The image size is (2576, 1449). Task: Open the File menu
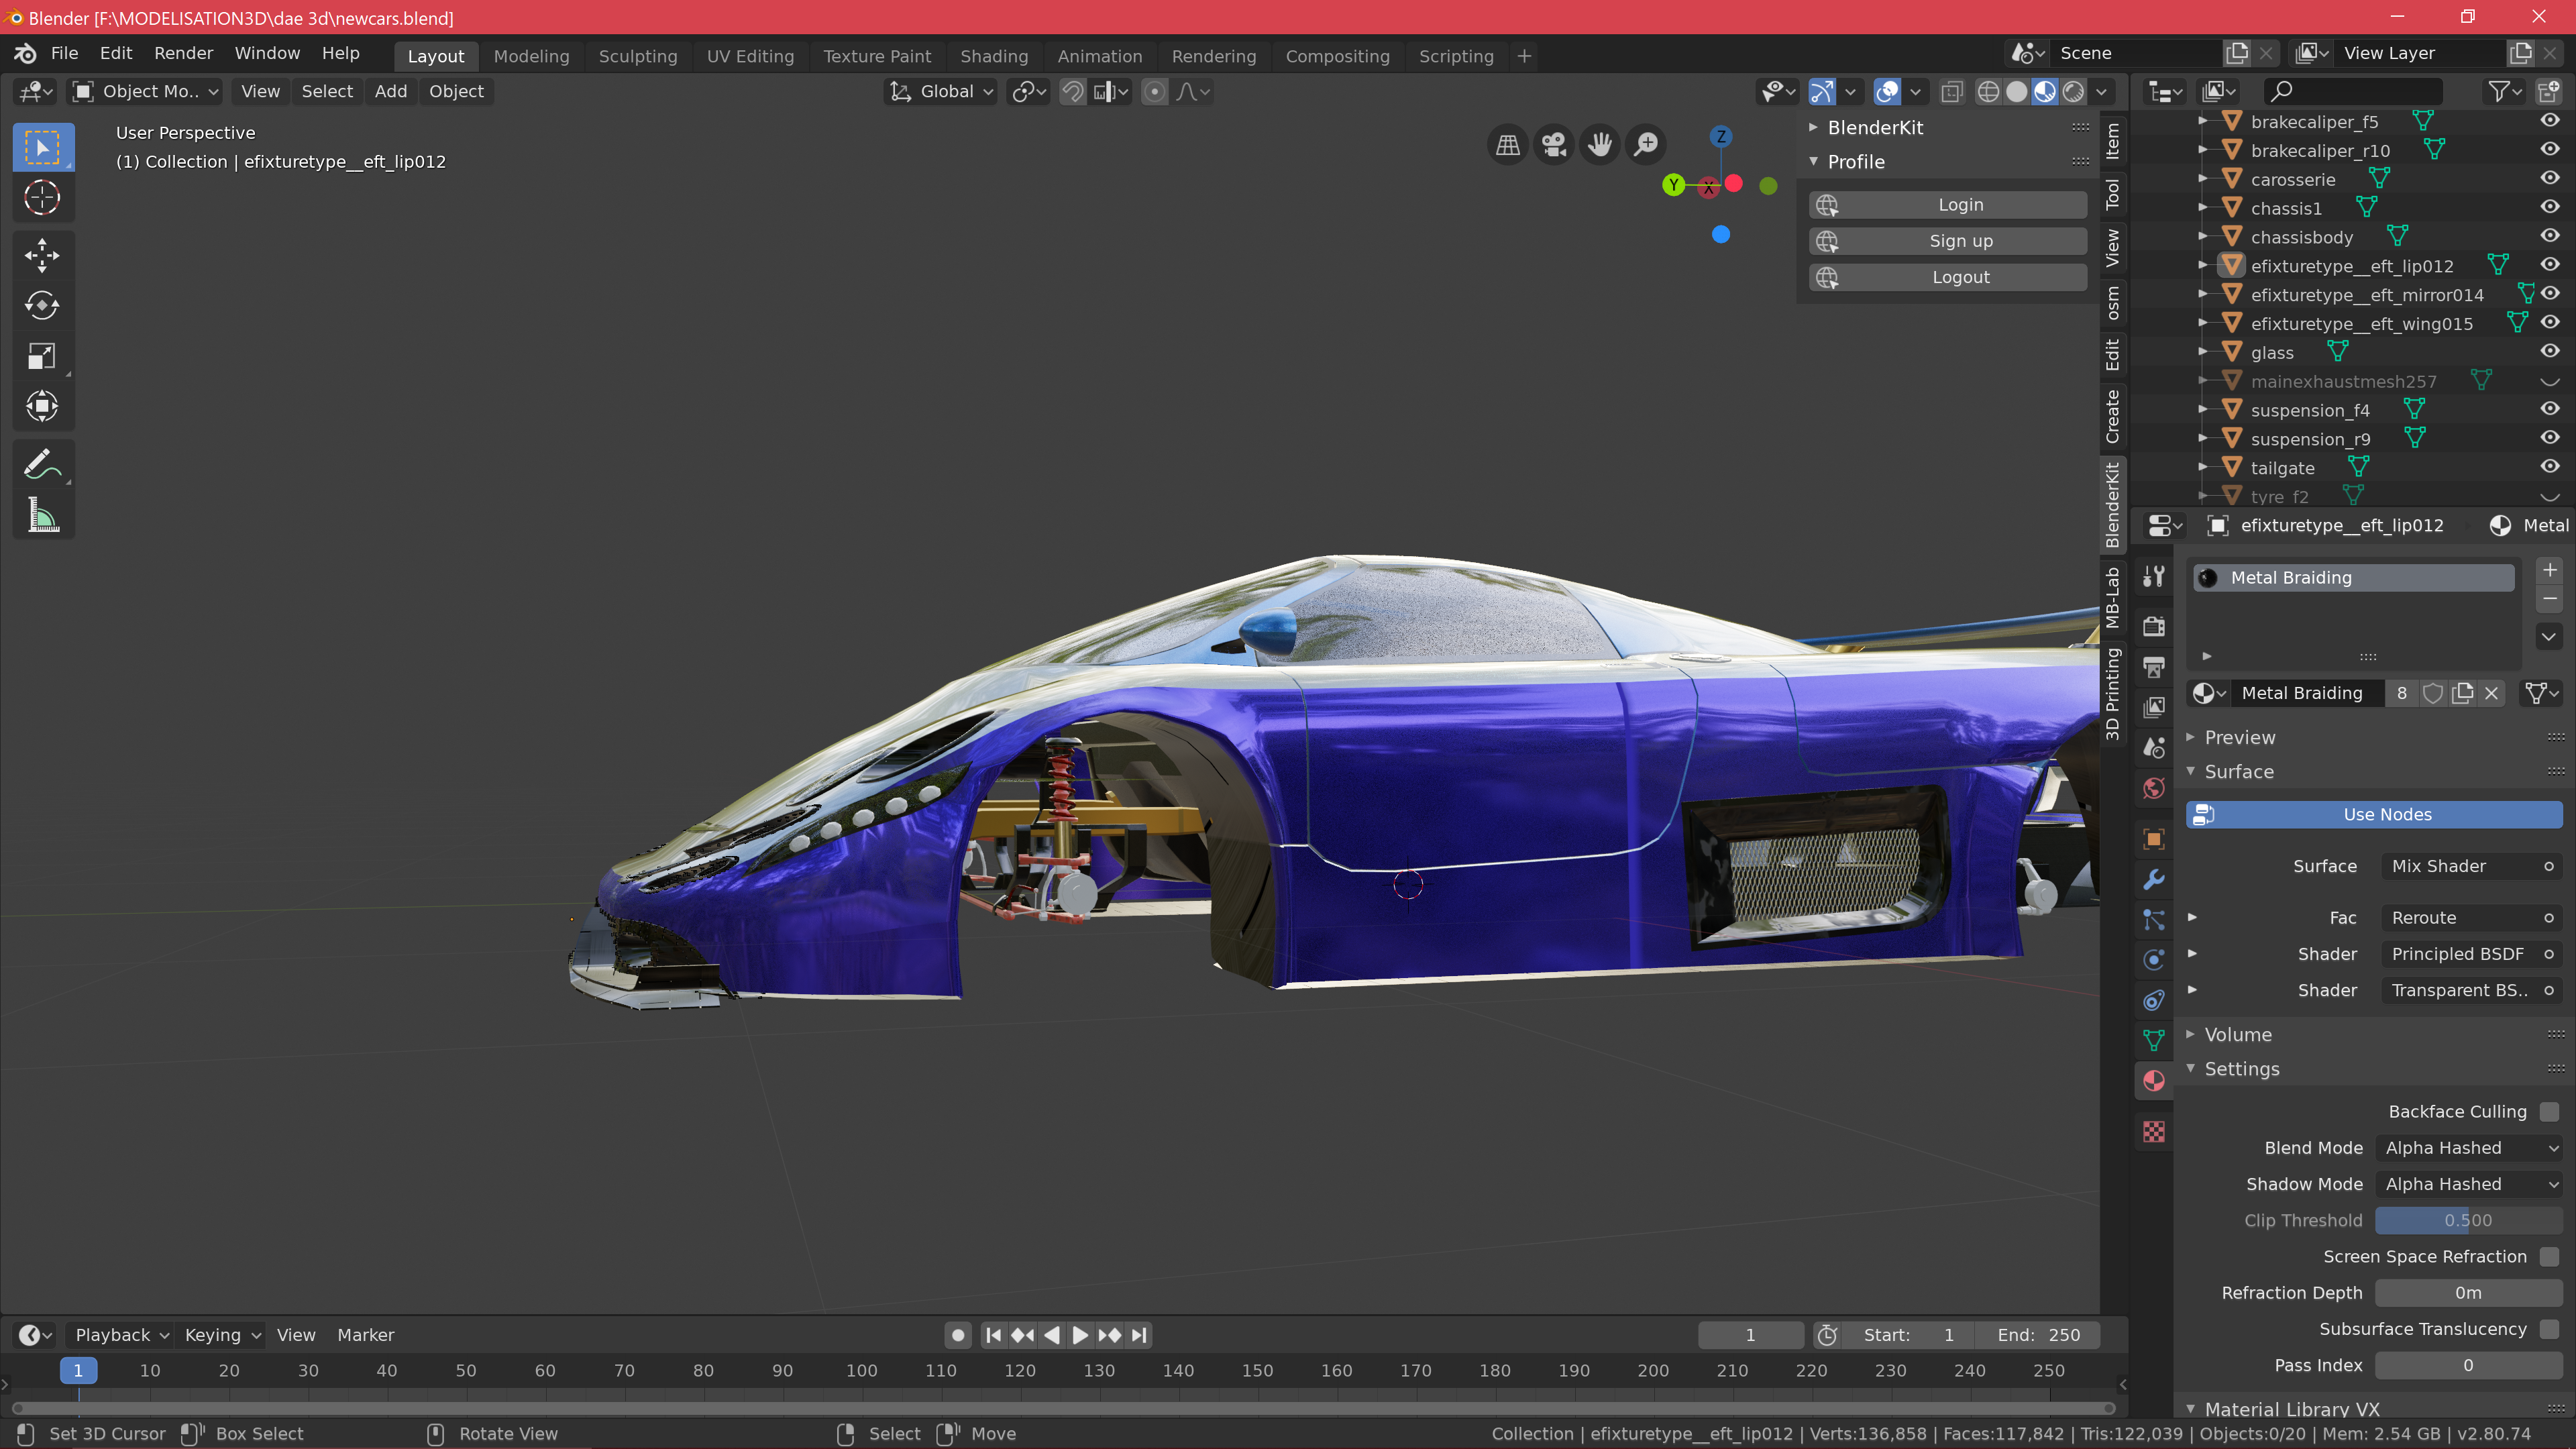pos(64,53)
